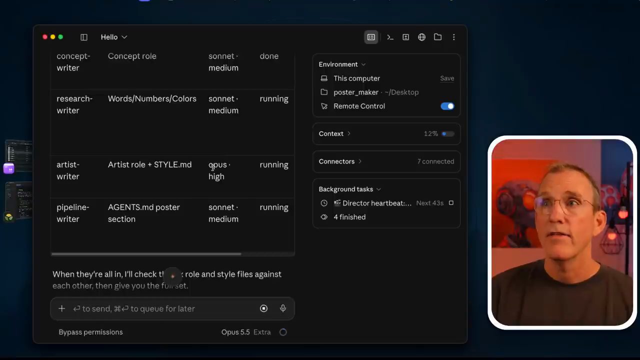Screen dimensions: 640x360
Task: Click the 7 connected status text
Action: click(x=436, y=161)
